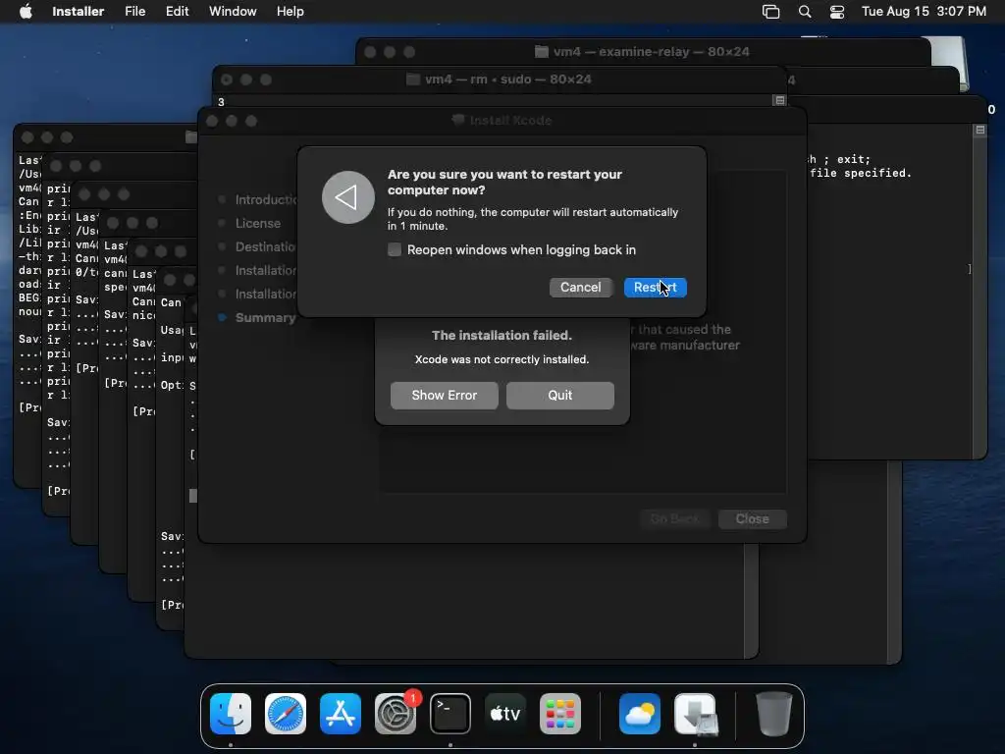Screen dimensions: 1005x754
Task: Quit the failed Xcode installation
Action: pos(560,395)
